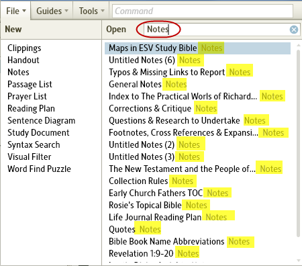Click the results list vertical scrollbar

[x=298, y=143]
